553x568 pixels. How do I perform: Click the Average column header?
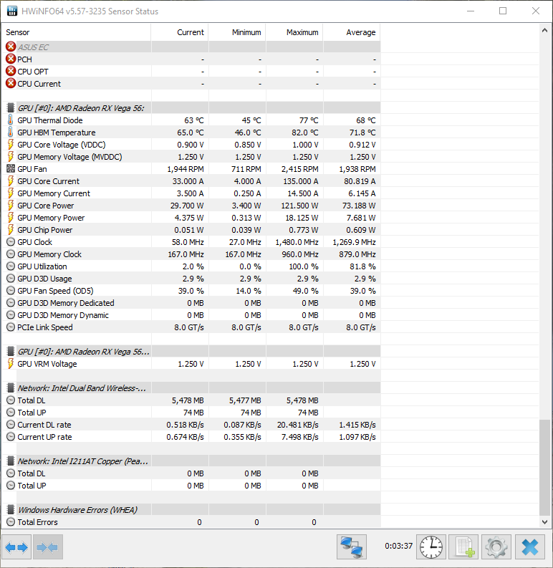pyautogui.click(x=352, y=32)
